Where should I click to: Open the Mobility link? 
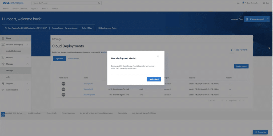coord(104,52)
